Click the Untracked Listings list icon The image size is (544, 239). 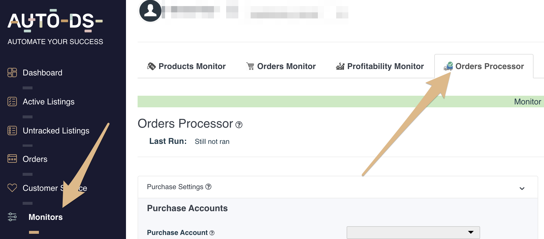tap(12, 131)
